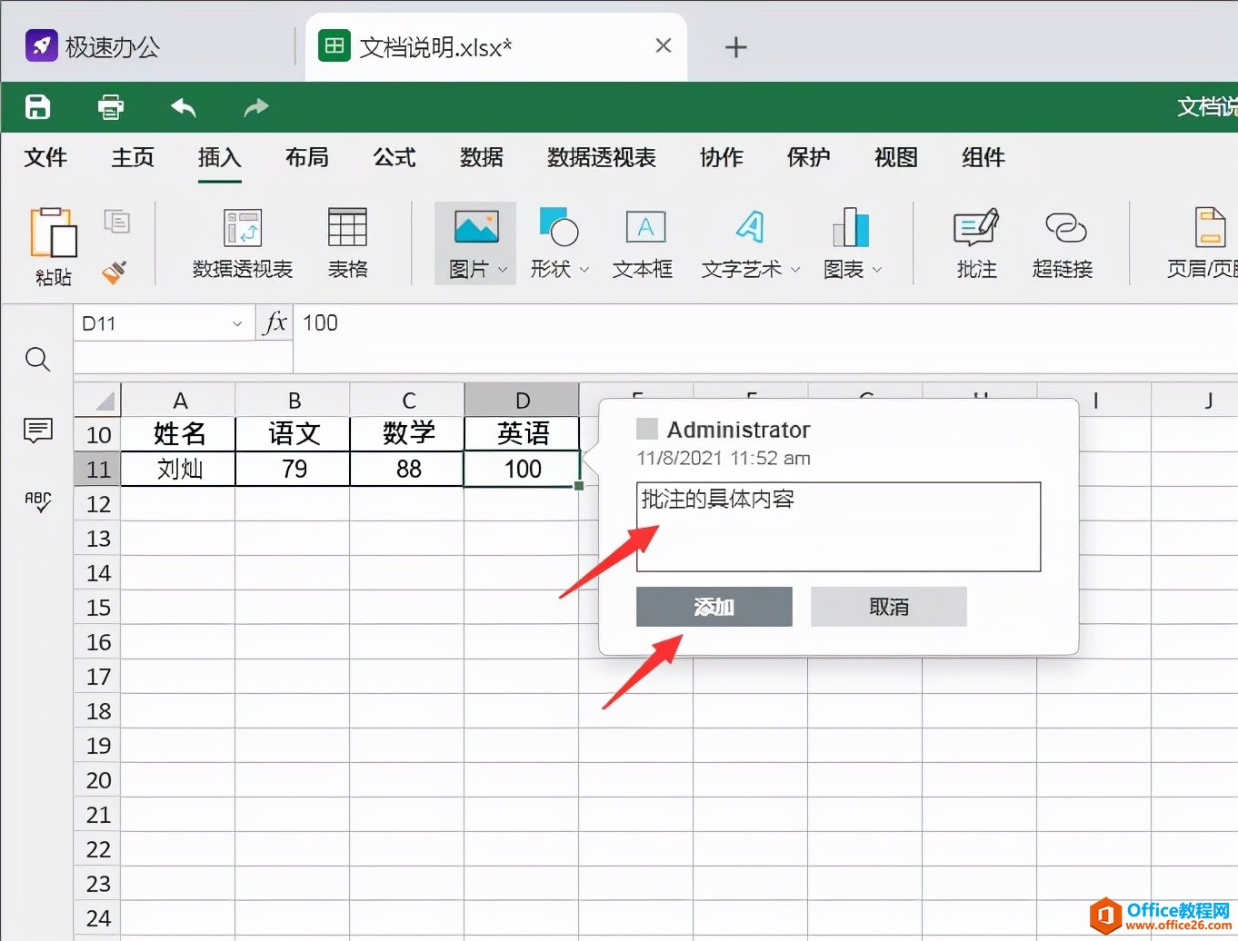Undo the last action
This screenshot has height=941, width=1238.
[x=183, y=106]
